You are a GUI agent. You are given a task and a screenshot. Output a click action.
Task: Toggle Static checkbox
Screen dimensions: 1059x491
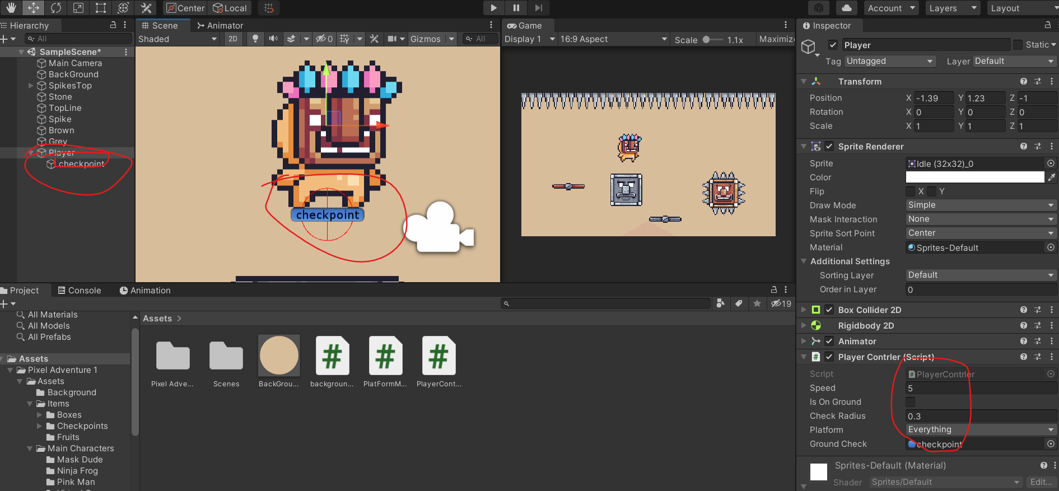pyautogui.click(x=1018, y=45)
